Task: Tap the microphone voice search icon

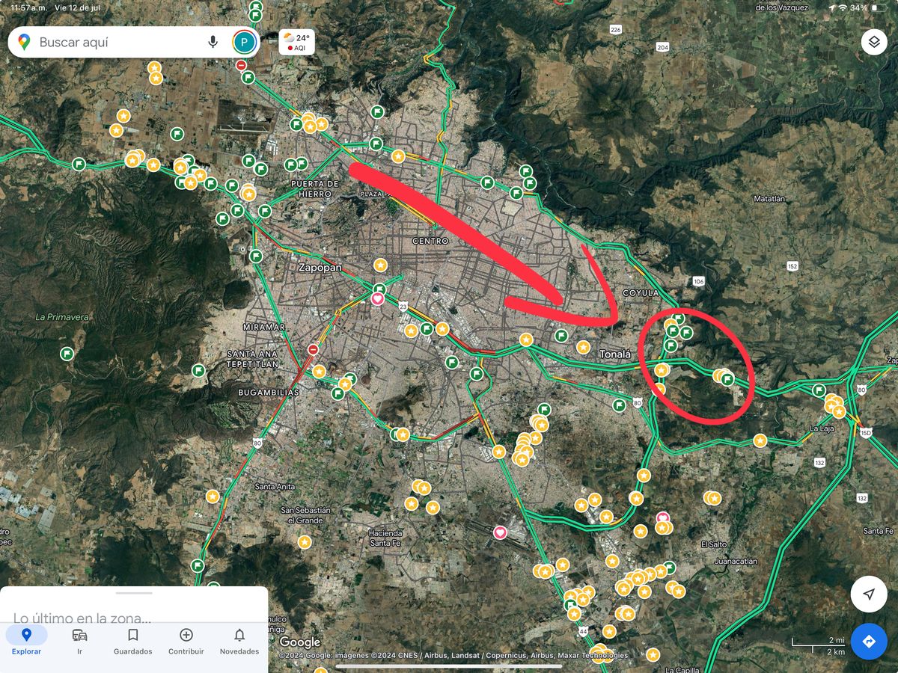Action: point(213,42)
